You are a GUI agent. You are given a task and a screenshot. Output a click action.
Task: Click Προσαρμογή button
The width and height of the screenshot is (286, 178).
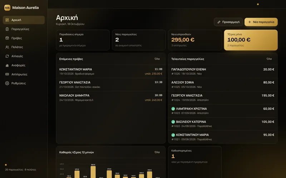pyautogui.click(x=228, y=22)
